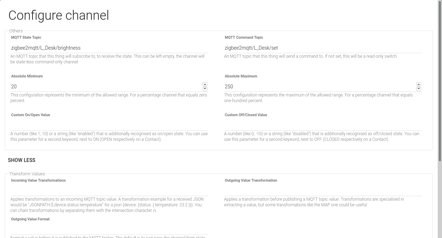
Task: Click the Absolute Maximum label
Action: 241,76
